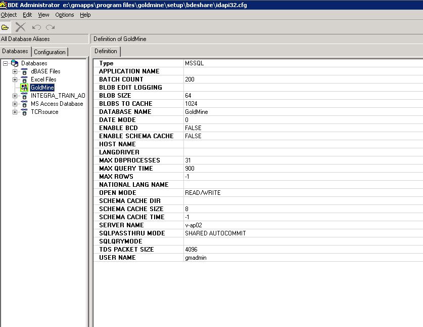
Task: Click the Type value MSSQL
Action: (194, 63)
